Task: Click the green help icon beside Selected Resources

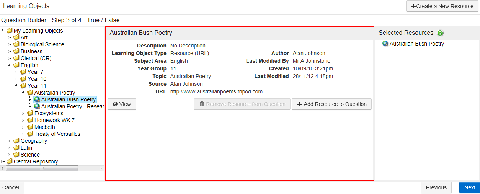Action: (440, 33)
